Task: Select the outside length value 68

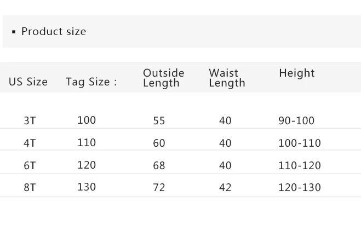Action: tap(159, 165)
